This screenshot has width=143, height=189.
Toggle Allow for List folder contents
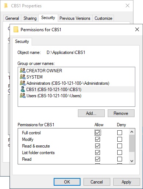pos(97,152)
